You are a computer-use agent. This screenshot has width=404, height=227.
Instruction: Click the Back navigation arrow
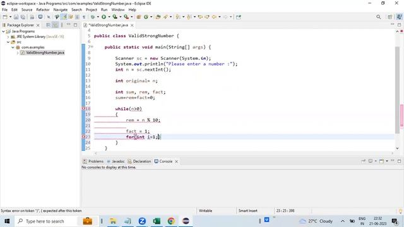214,17
